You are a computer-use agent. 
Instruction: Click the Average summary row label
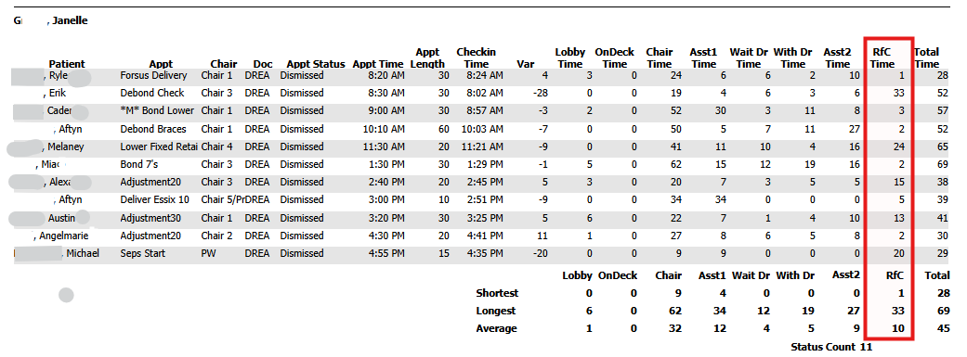click(x=496, y=328)
